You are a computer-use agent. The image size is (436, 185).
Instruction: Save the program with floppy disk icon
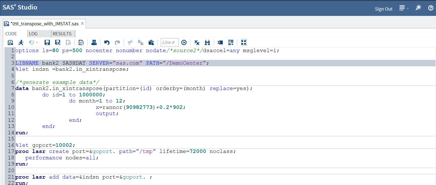pos(47,42)
